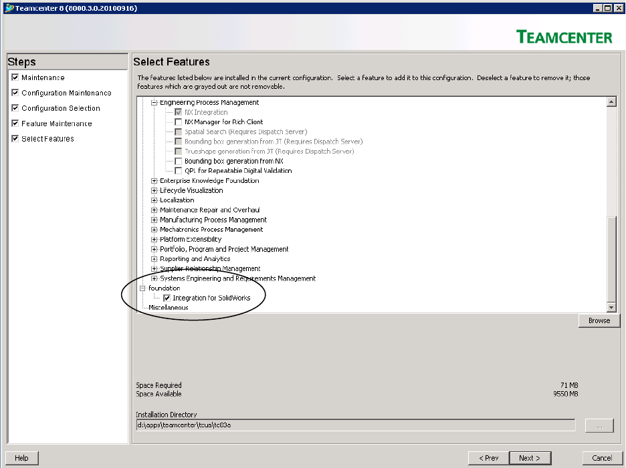626x468 pixels.
Task: Uncheck Integration for SolidWorks
Action: click(x=167, y=298)
